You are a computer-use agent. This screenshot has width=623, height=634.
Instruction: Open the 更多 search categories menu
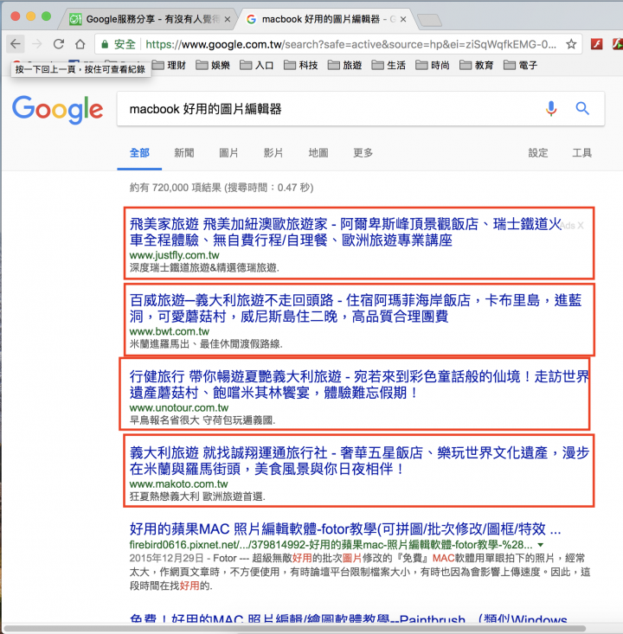[x=363, y=153]
